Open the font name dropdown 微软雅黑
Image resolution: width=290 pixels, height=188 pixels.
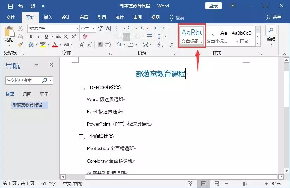(x=77, y=29)
